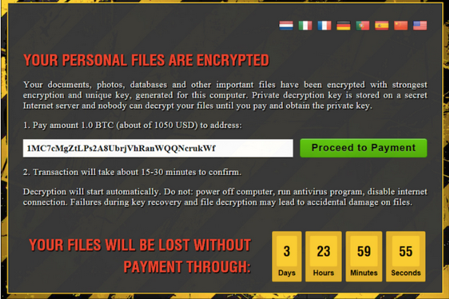The width and height of the screenshot is (449, 299).
Task: Click the 'Pay amount 1.0 BTC' instruction line
Action: [x=132, y=125]
